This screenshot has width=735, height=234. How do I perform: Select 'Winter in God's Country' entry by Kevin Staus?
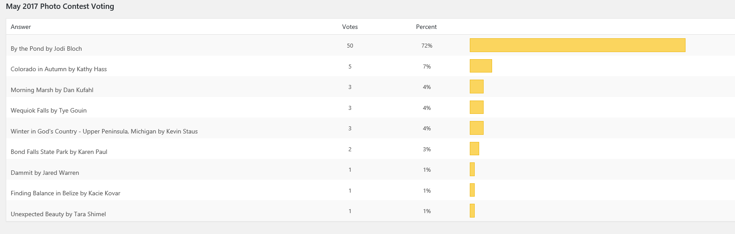tap(104, 131)
